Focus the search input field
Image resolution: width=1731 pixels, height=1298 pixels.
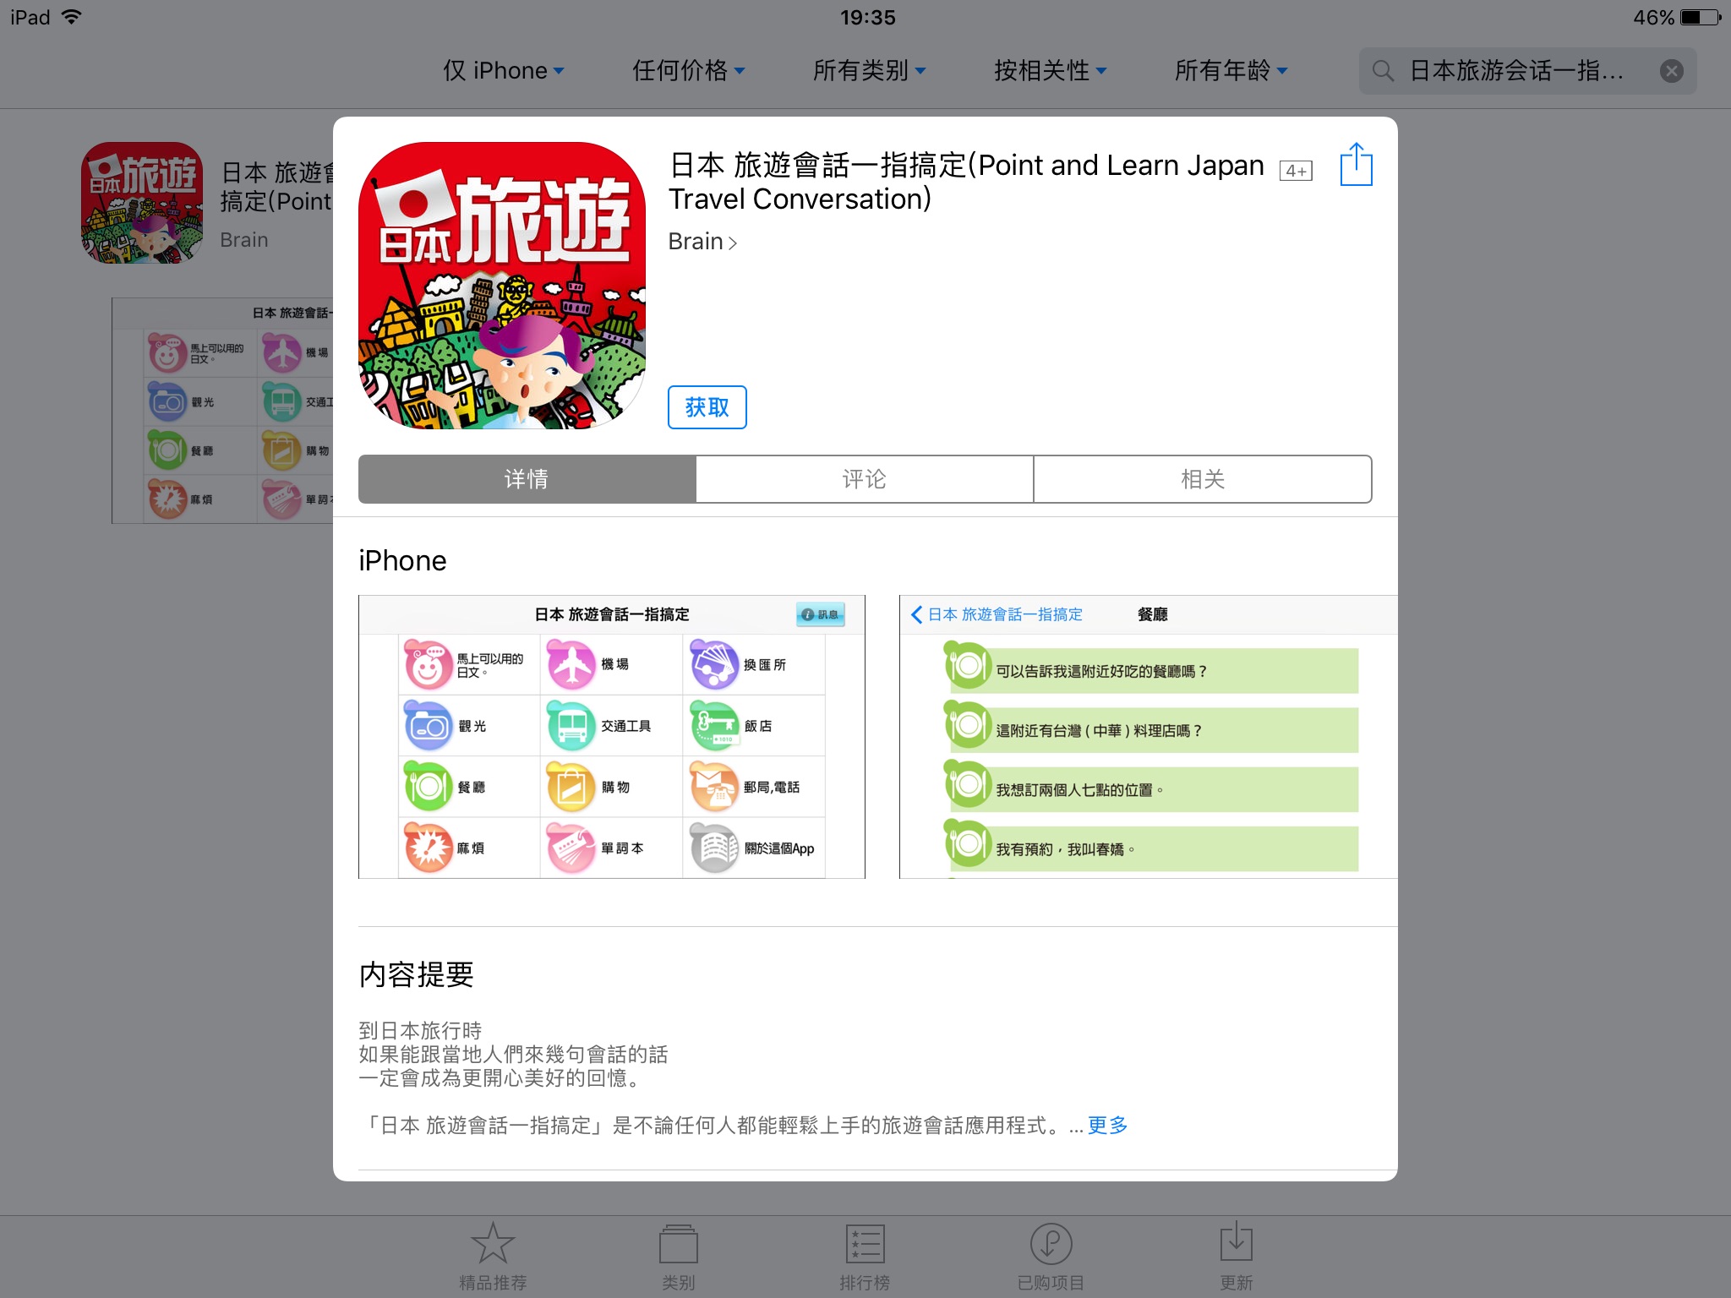point(1527,71)
